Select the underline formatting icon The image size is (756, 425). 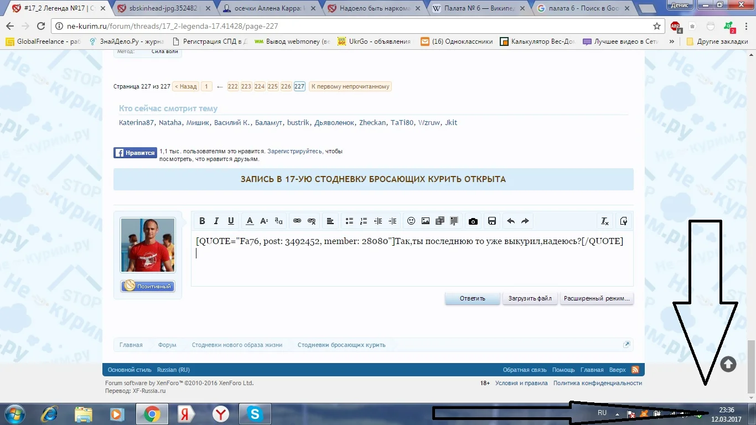(231, 221)
